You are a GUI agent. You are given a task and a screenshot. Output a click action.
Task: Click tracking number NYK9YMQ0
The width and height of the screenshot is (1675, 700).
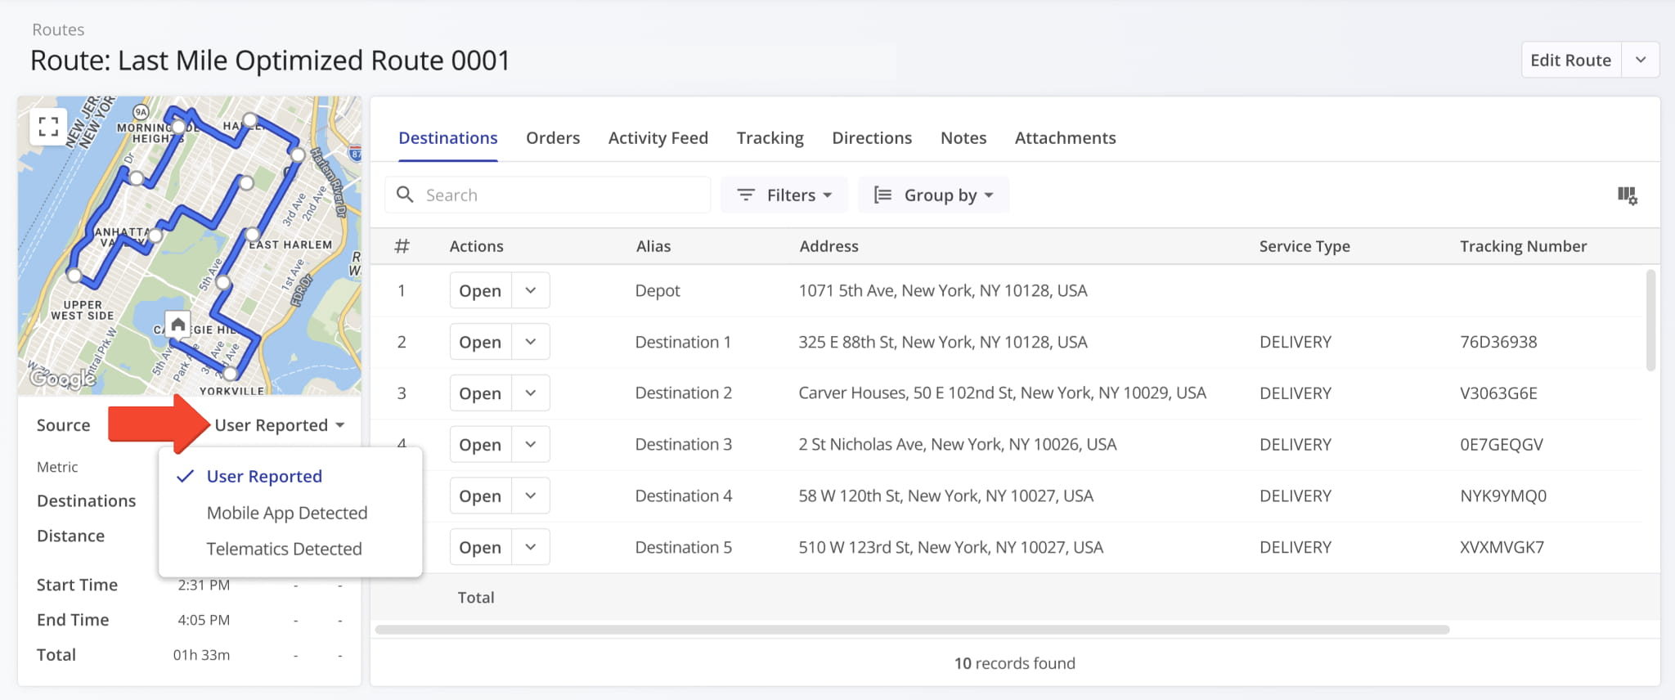point(1503,496)
